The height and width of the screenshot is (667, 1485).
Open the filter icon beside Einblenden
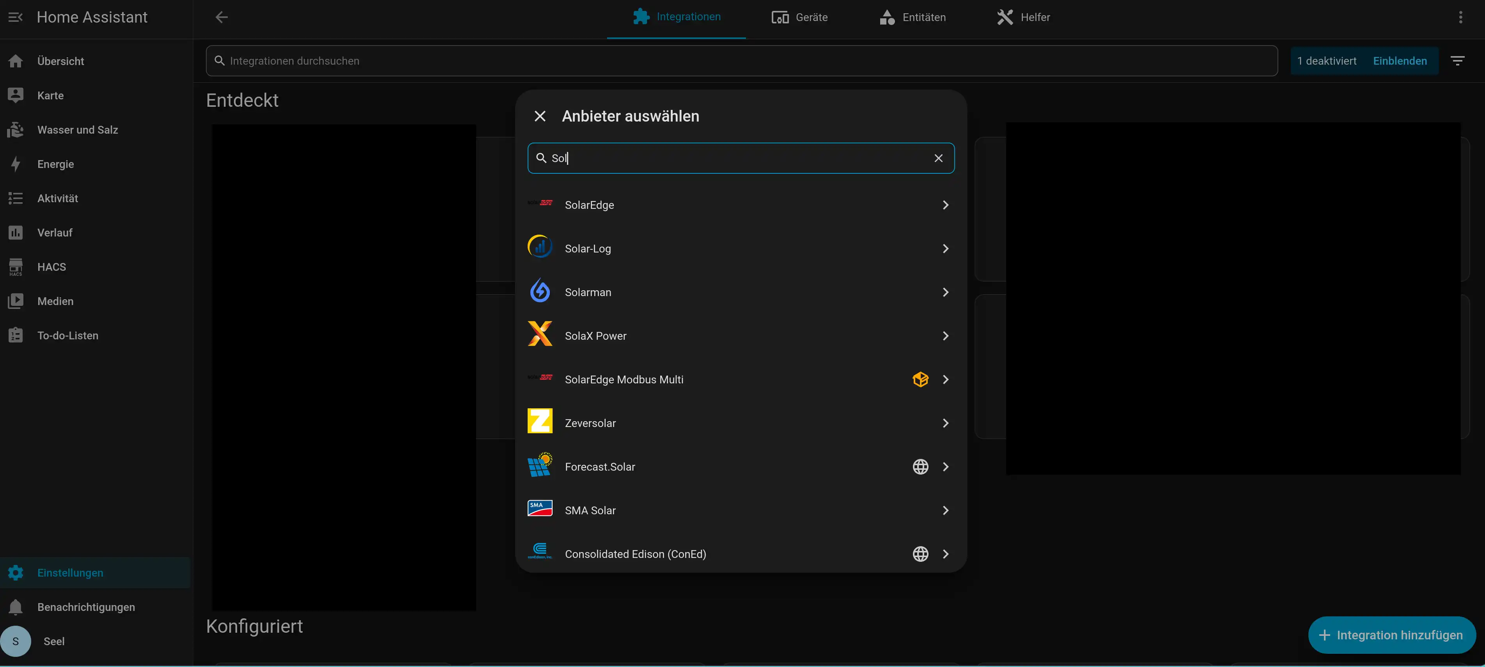pos(1457,61)
